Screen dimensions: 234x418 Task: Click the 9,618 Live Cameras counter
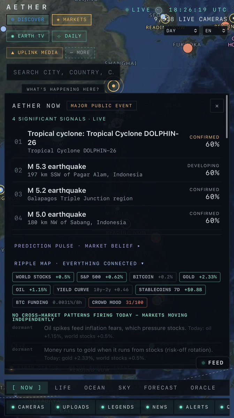pyautogui.click(x=190, y=19)
